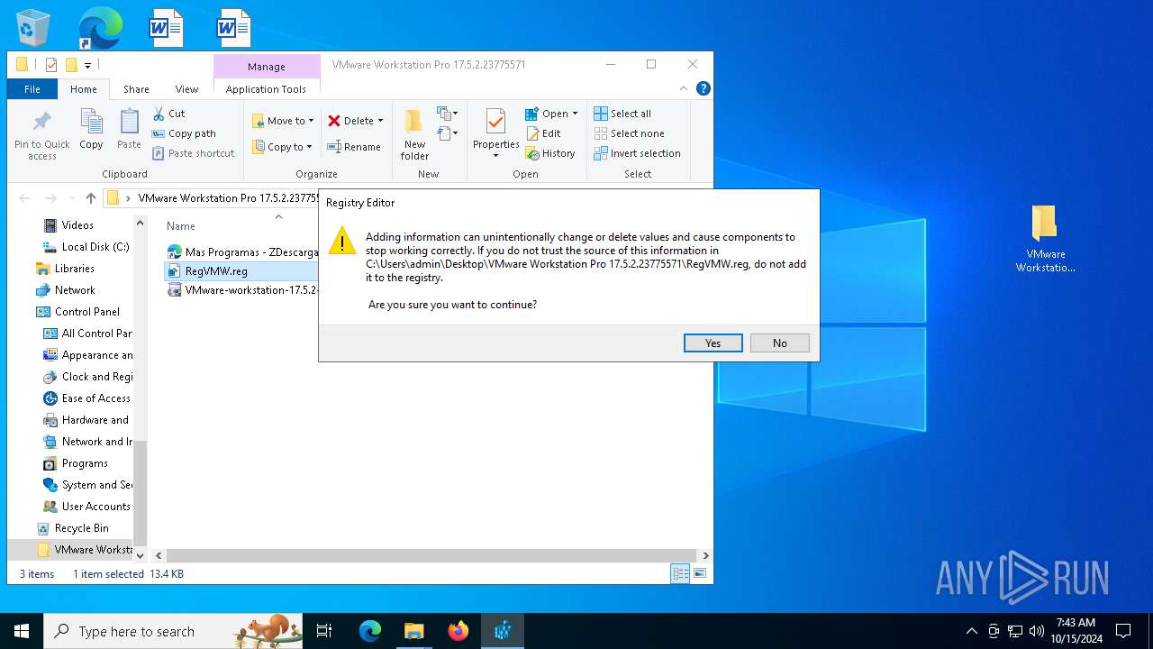Open Explorer Help question mark icon
Viewport: 1153px width, 649px height.
click(x=704, y=88)
